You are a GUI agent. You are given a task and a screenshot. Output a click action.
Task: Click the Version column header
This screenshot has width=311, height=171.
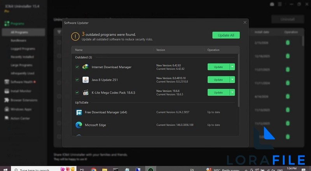tap(161, 50)
